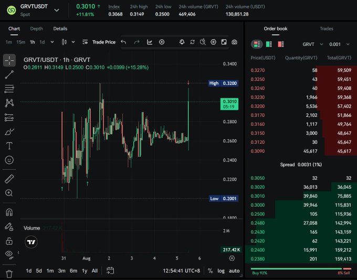This screenshot has width=357, height=280.
Task: Expand the GRVTUSDT pair selector chevron
Action: (57, 10)
